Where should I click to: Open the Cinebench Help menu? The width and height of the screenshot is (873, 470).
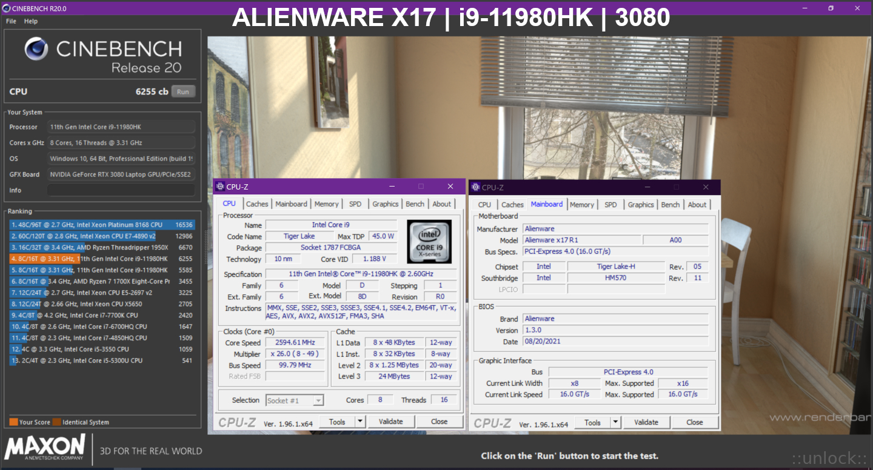[x=31, y=21]
